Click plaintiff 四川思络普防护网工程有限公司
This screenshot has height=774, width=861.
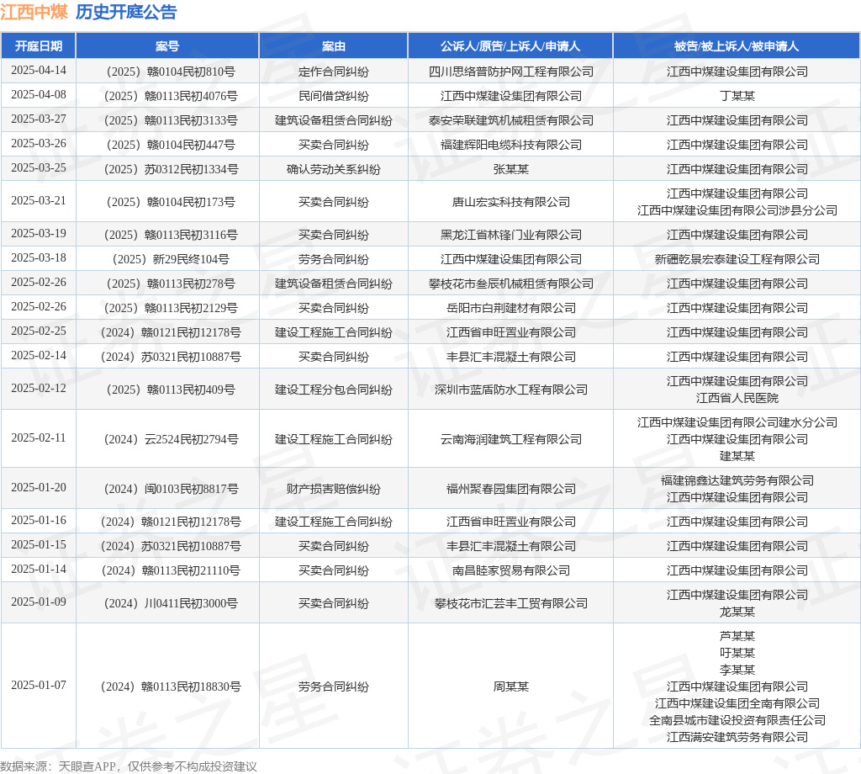coord(510,72)
